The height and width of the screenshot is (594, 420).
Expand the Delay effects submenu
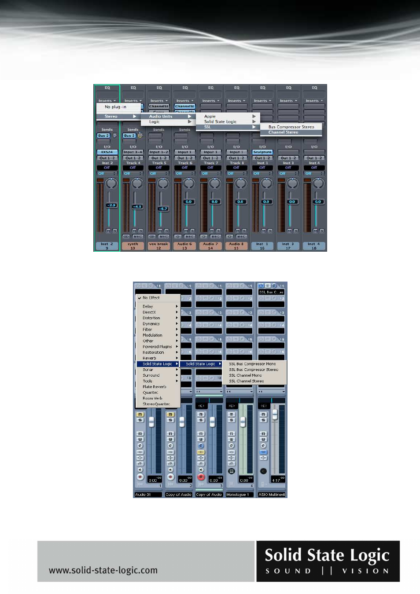pos(158,306)
